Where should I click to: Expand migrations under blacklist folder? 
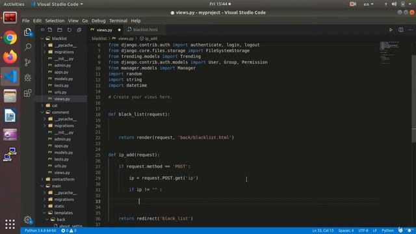44,52
